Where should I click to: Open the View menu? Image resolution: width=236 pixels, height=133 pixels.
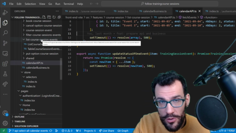42,4
